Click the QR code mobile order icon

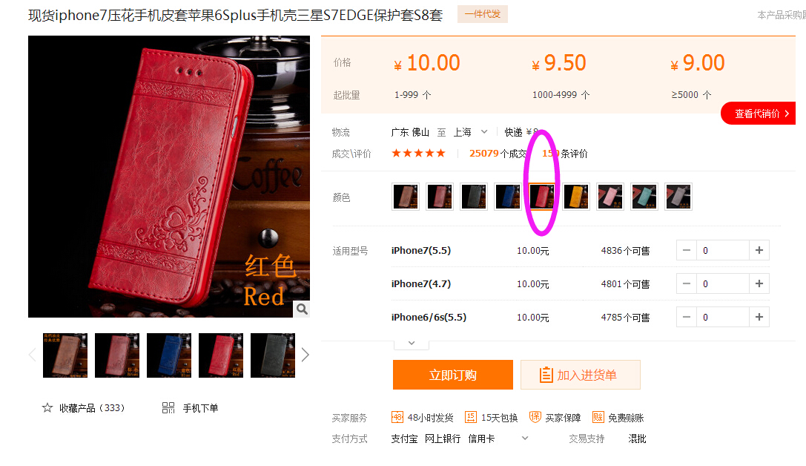(168, 408)
